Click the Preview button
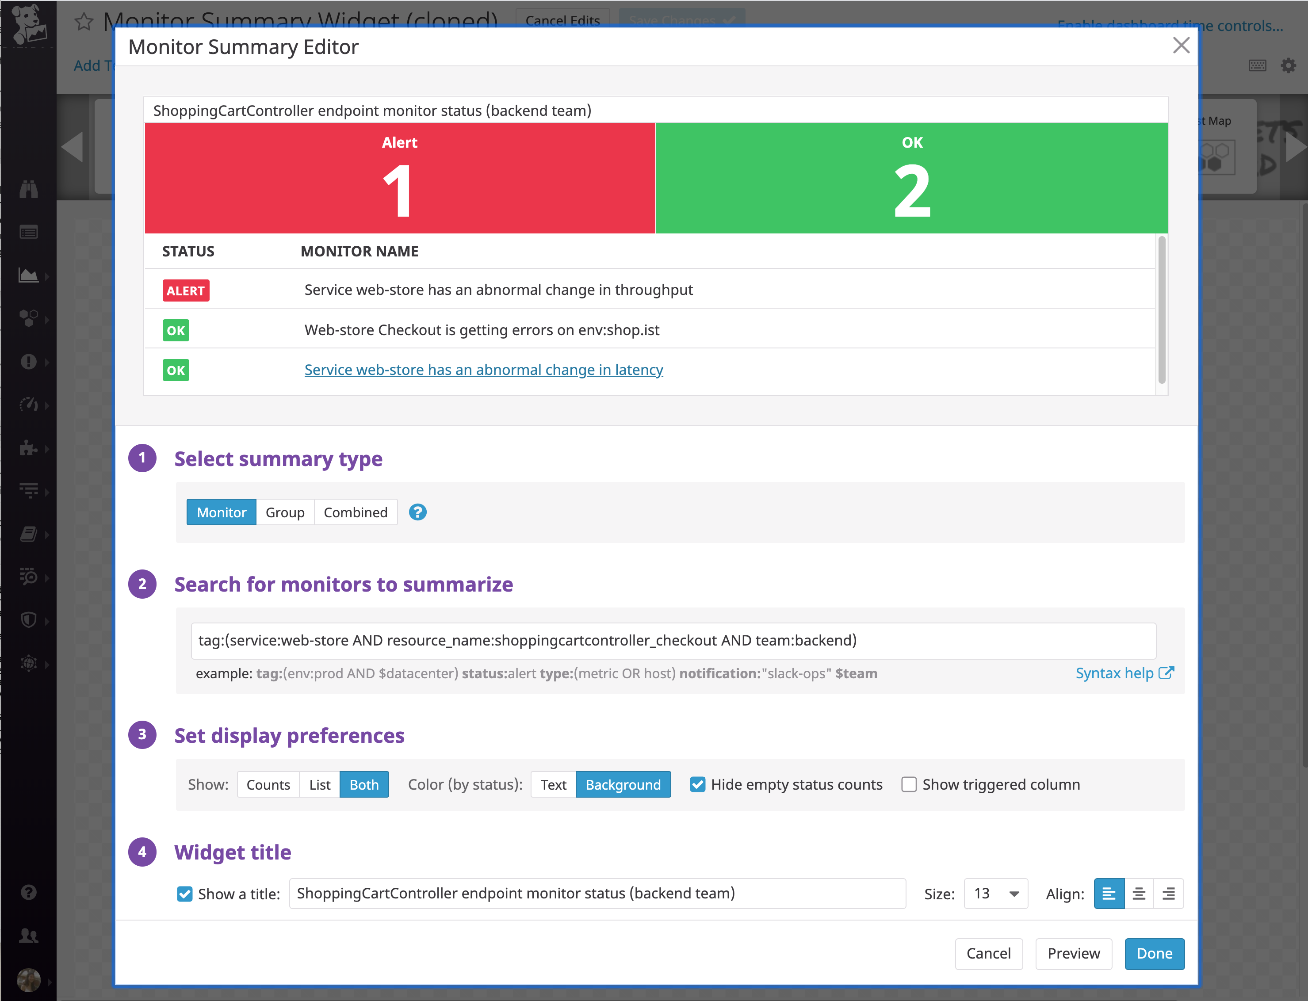 tap(1074, 953)
